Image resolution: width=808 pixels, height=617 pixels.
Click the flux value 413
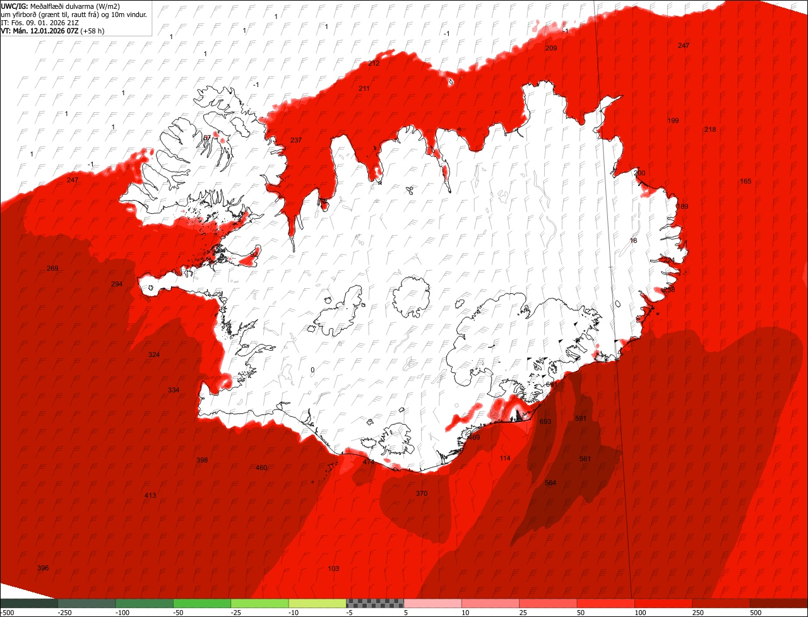[150, 495]
